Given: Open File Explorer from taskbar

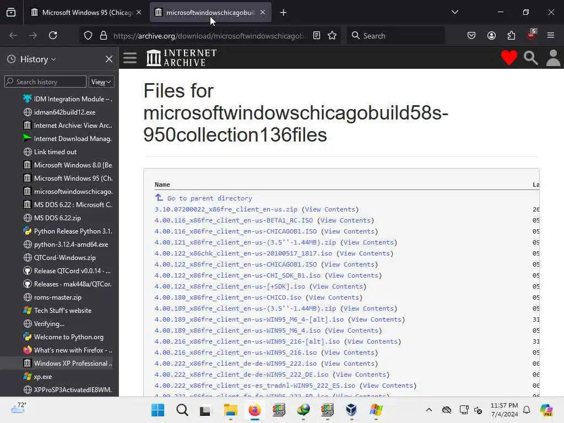Looking at the screenshot, I should (231, 410).
